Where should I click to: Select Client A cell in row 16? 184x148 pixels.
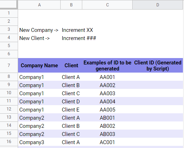71,142
